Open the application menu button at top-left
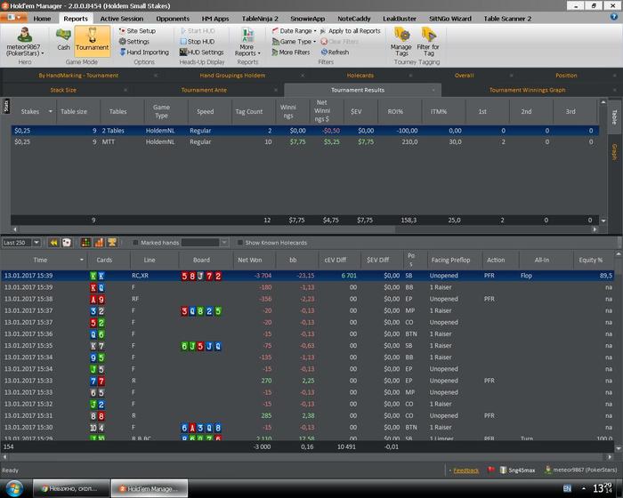 13,18
